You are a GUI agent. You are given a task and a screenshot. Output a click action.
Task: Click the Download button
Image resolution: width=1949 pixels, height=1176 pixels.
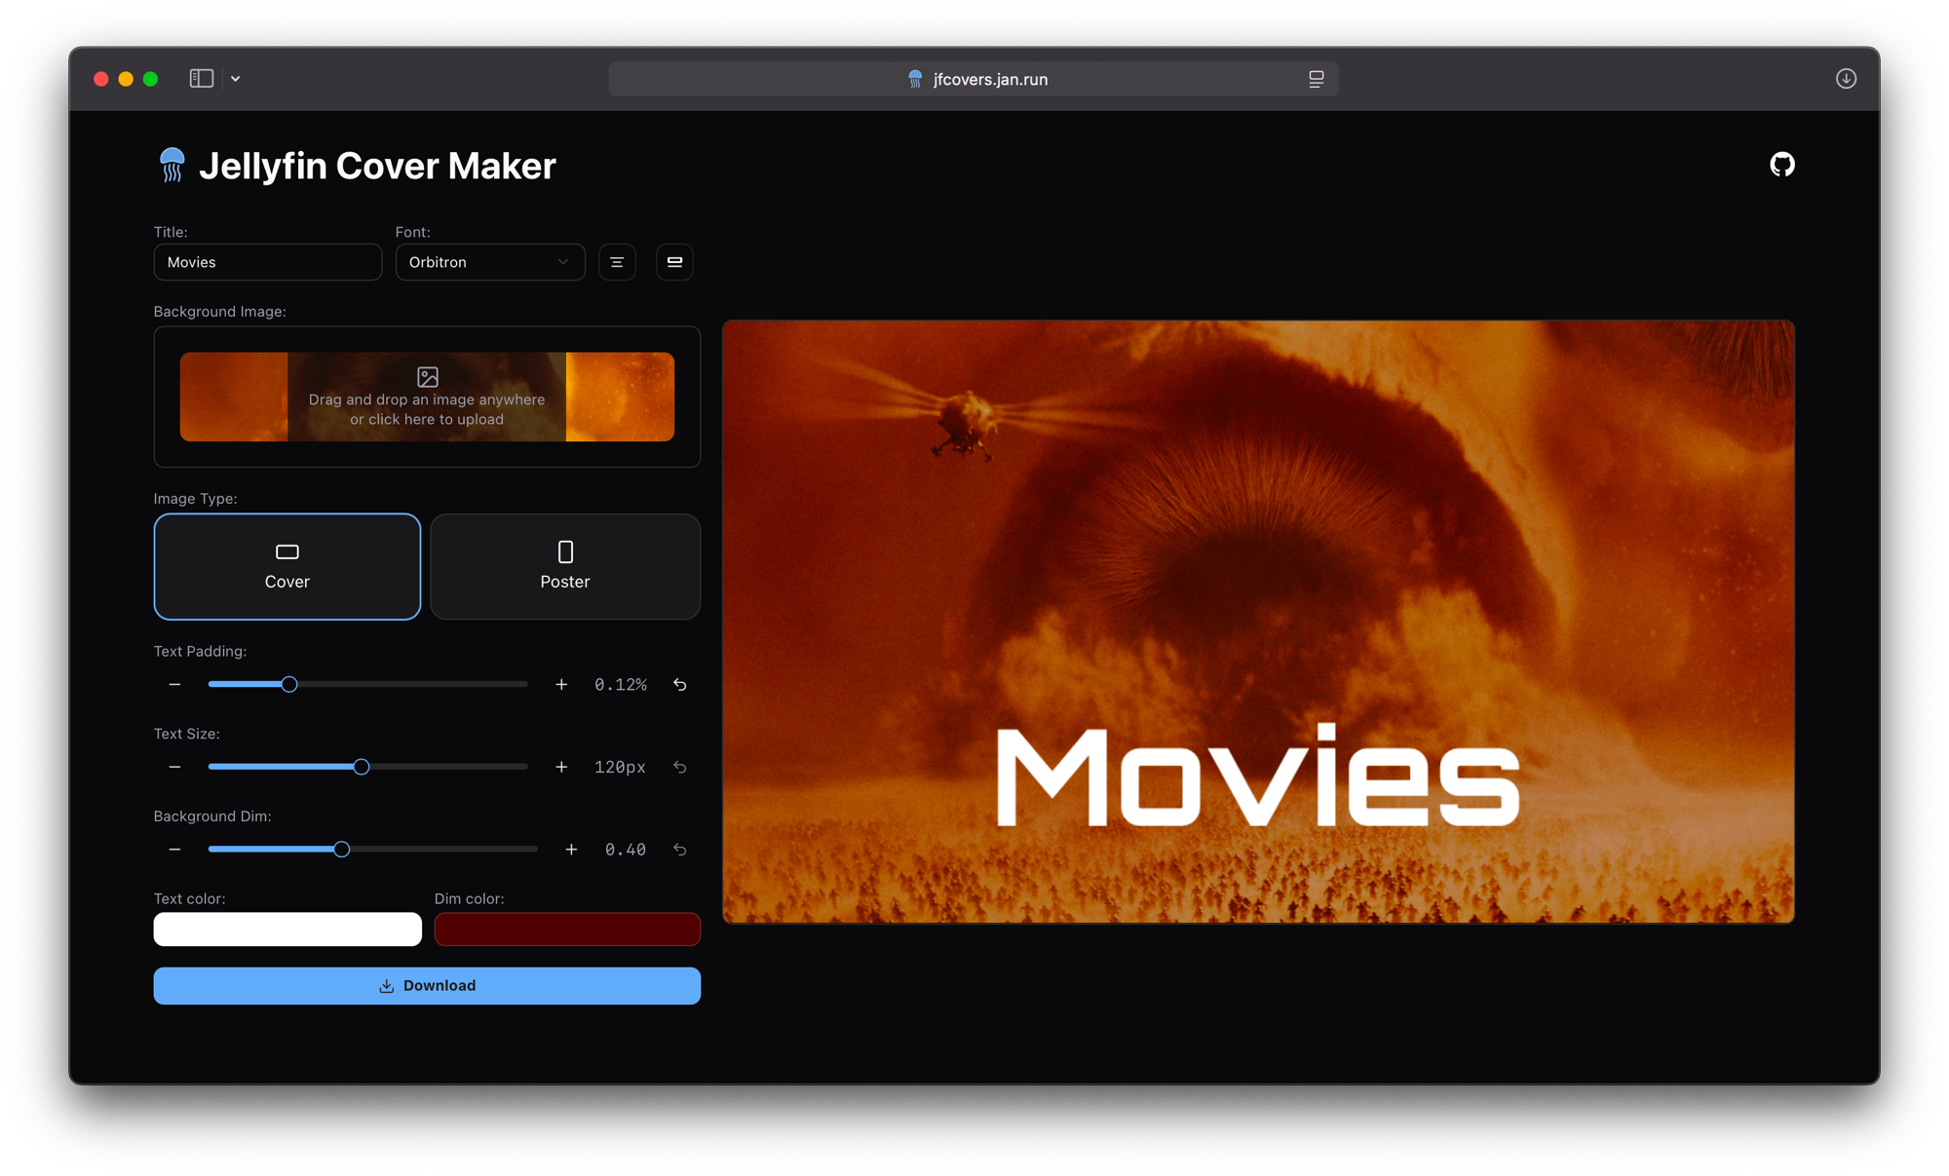tap(427, 986)
